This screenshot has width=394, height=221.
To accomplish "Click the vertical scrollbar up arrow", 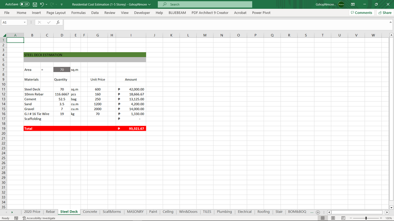I will click(x=391, y=35).
